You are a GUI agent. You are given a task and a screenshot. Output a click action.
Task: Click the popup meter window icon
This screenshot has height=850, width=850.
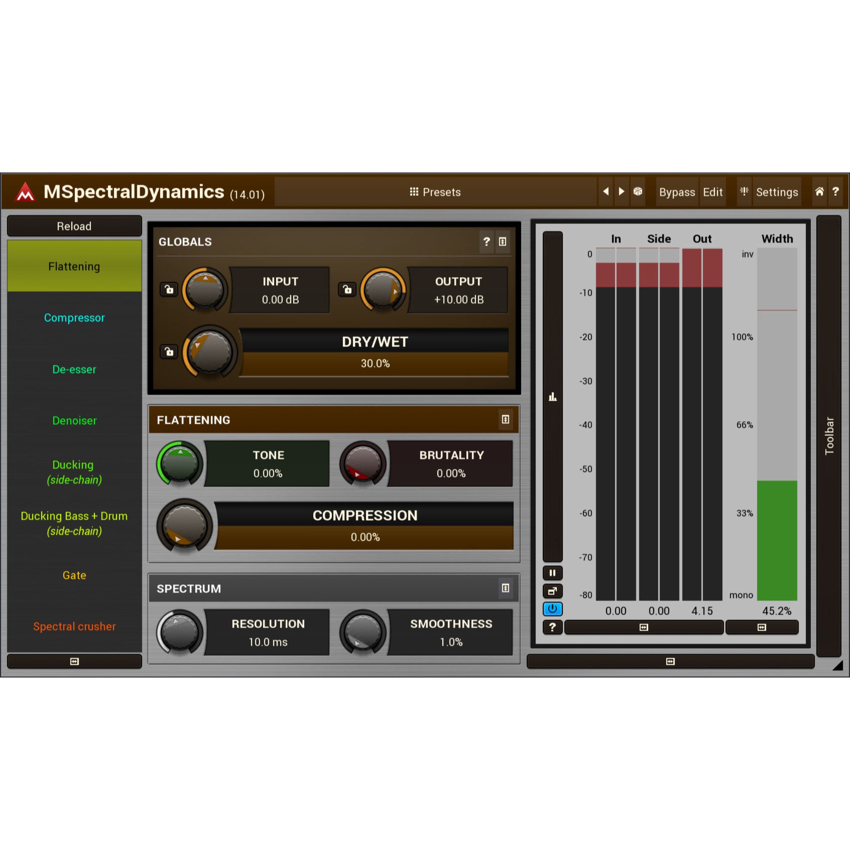(552, 591)
